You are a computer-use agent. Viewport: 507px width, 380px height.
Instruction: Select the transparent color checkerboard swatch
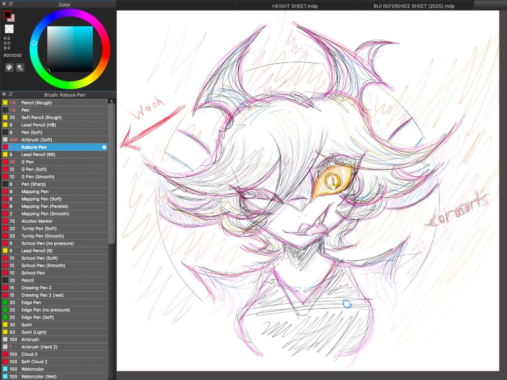9,29
